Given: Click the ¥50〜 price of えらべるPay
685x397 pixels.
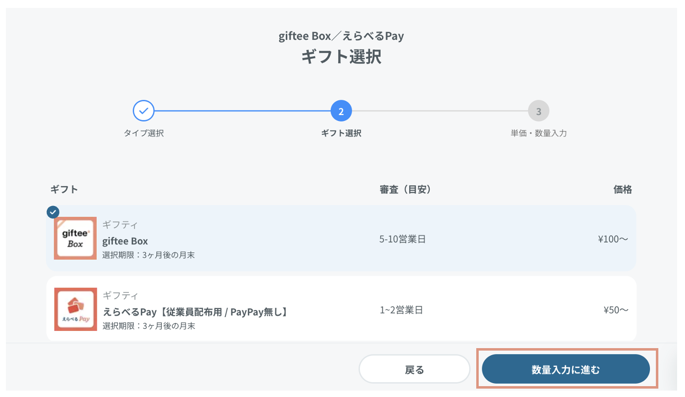Looking at the screenshot, I should (616, 310).
